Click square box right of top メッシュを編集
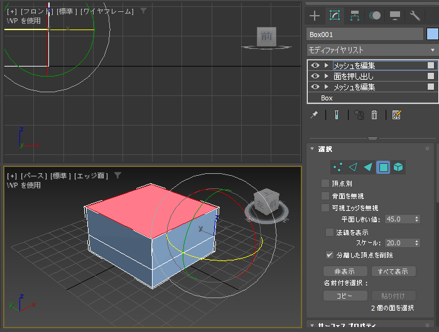The image size is (439, 332). 431,65
